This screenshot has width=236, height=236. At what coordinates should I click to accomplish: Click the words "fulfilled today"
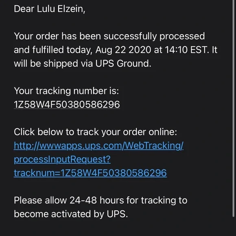tap(62, 50)
